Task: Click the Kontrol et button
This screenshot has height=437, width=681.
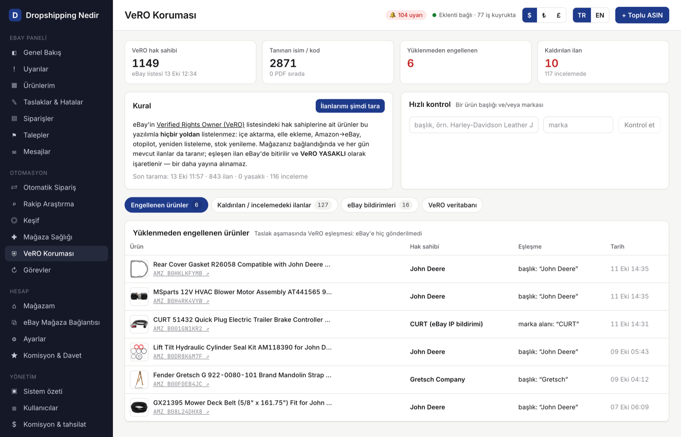Action: (x=639, y=125)
